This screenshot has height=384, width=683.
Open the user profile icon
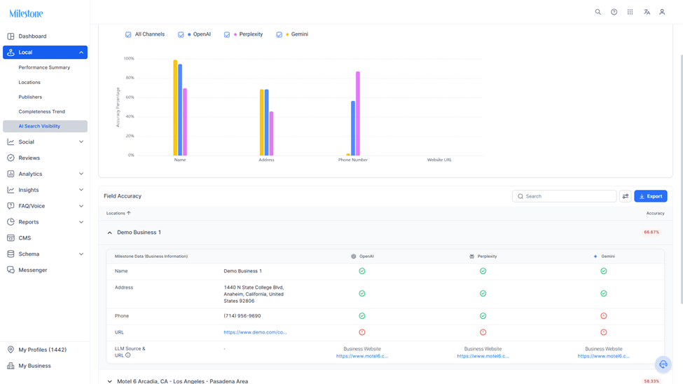(x=662, y=12)
